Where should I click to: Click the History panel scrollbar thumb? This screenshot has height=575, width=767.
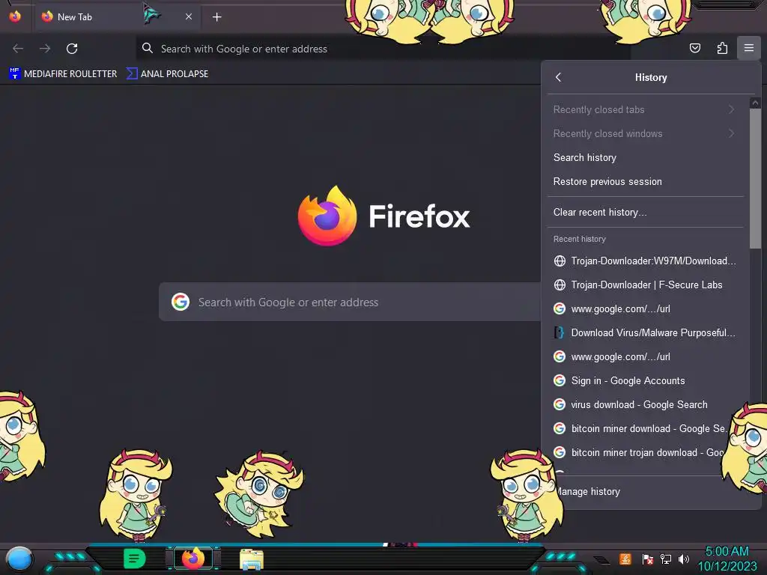pyautogui.click(x=755, y=178)
